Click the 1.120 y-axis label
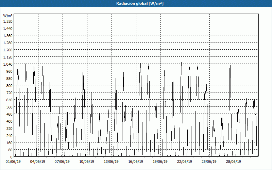Screen dimensions: 272x170 (x=8, y=57)
